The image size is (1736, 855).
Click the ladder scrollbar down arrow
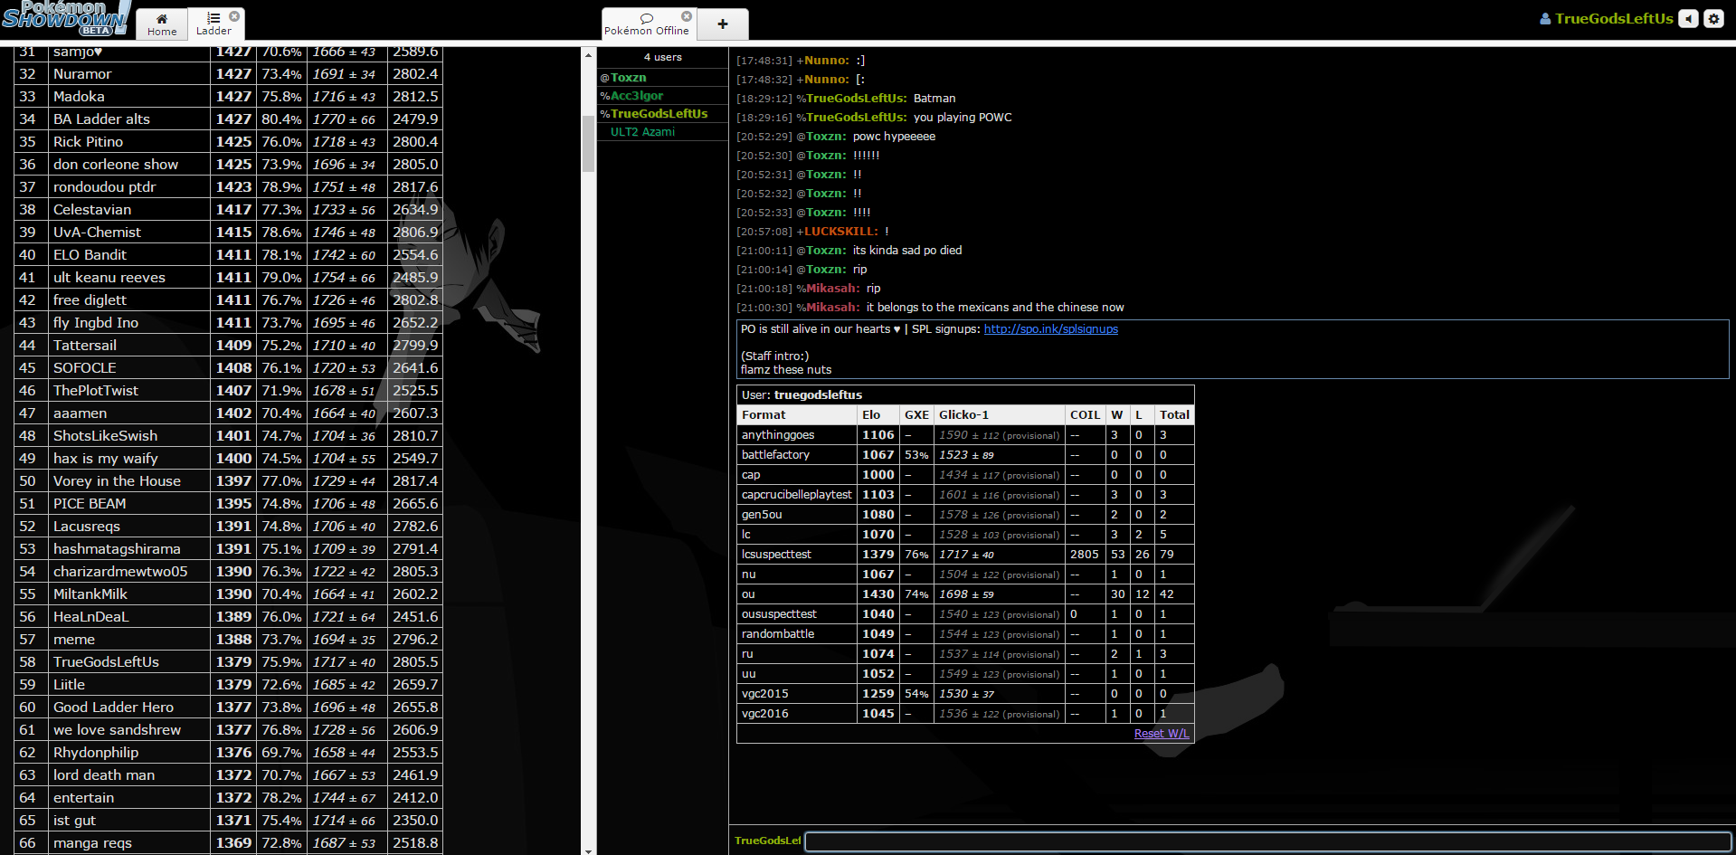[x=588, y=850]
